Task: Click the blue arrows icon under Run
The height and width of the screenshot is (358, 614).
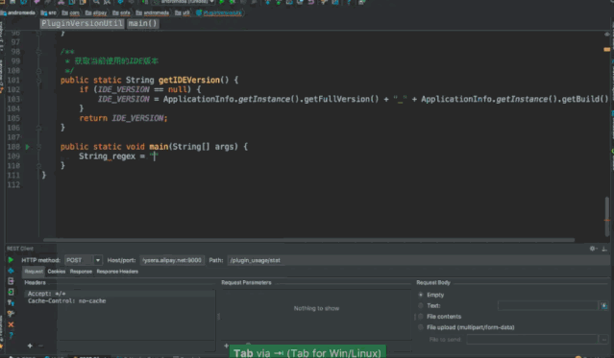Action: pos(11,271)
